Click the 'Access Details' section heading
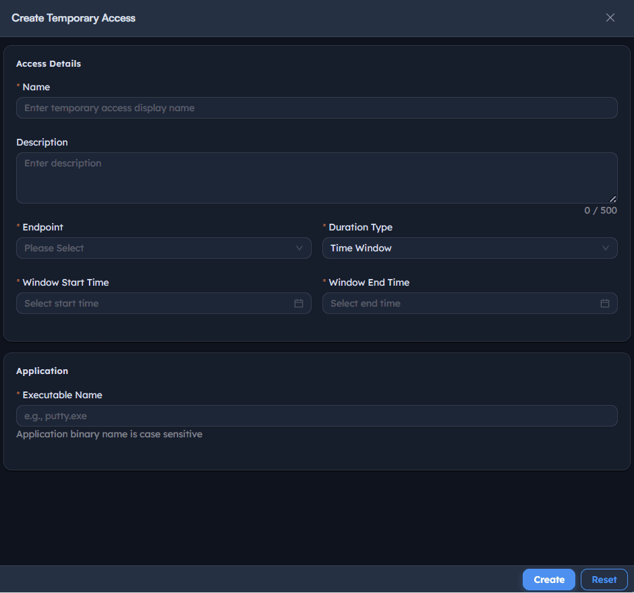Screen dimensions: 634x593 tap(49, 64)
